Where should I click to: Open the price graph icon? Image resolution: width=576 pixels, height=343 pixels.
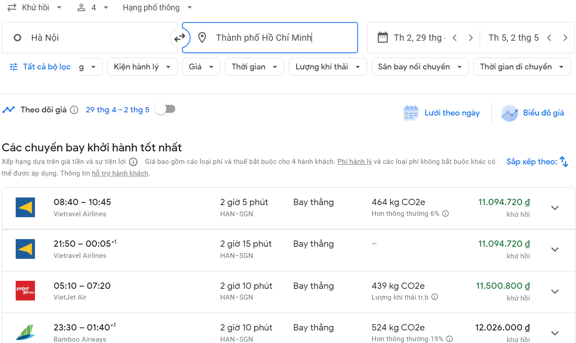509,113
